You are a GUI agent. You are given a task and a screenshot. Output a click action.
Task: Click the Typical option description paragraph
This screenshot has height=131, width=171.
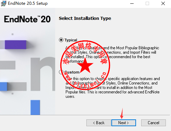point(112,54)
